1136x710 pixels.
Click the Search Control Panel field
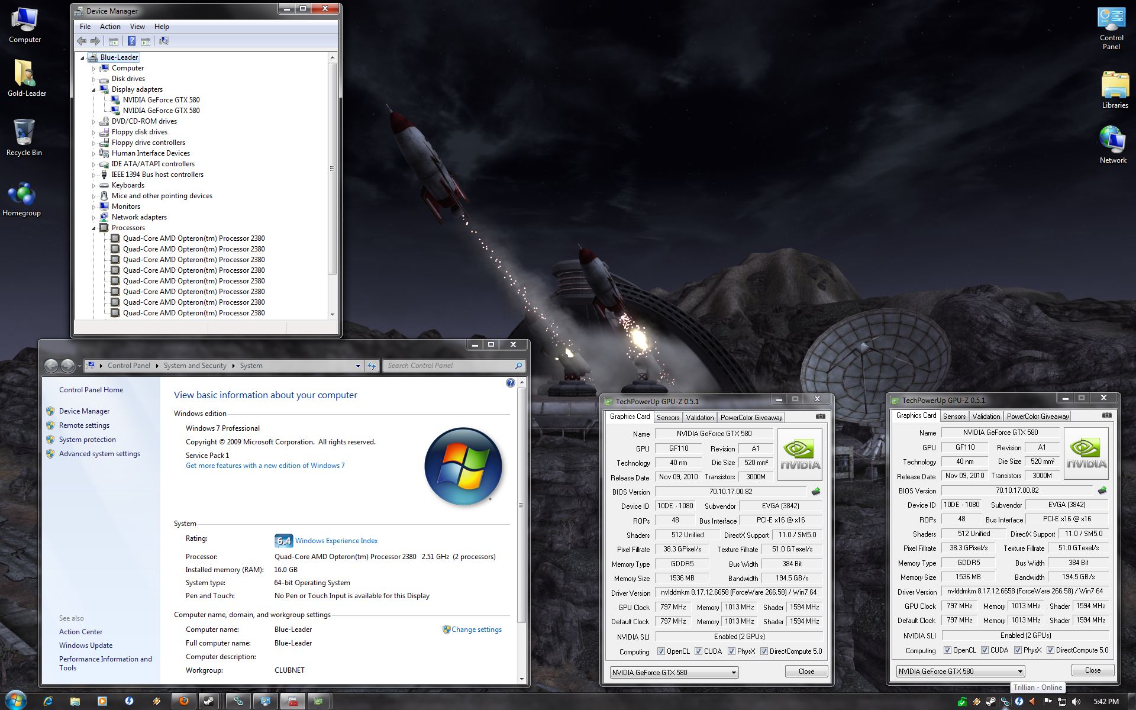[450, 366]
